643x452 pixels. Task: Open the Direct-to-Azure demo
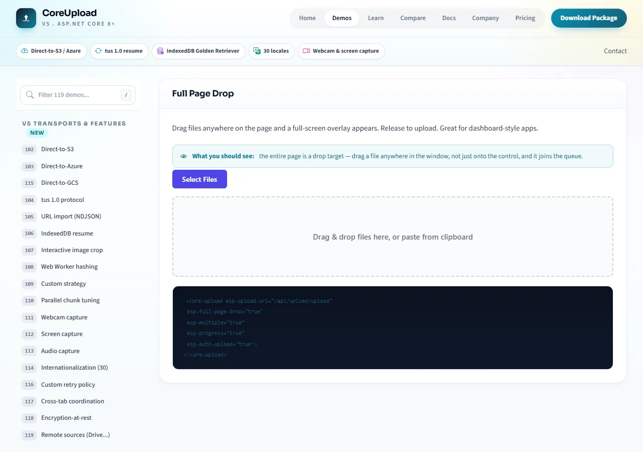click(x=78, y=166)
